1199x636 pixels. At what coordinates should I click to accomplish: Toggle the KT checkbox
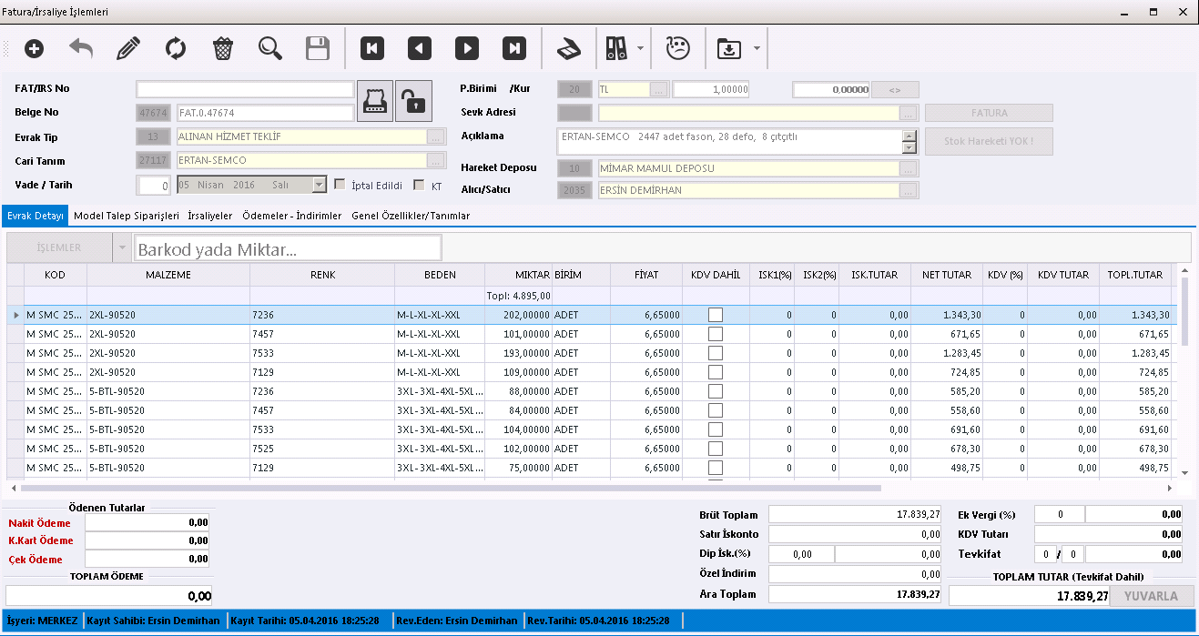(x=419, y=185)
